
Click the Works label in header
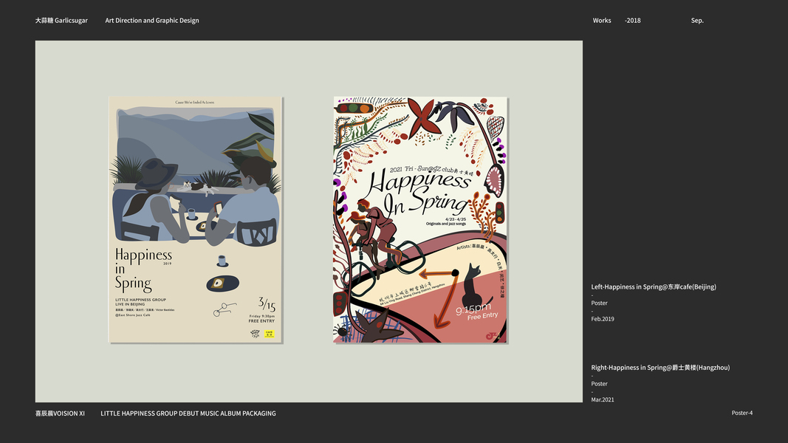coord(602,21)
